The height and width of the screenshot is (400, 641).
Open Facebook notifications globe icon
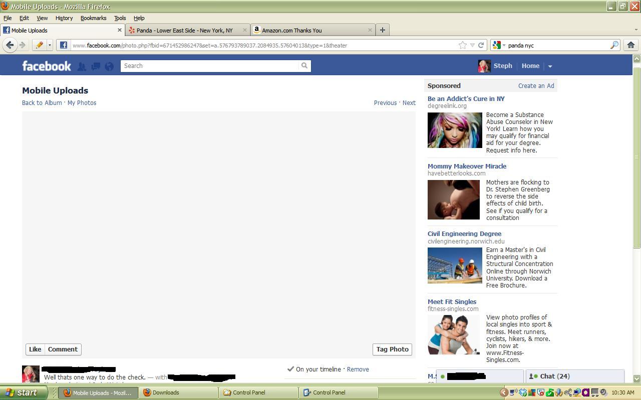[109, 66]
